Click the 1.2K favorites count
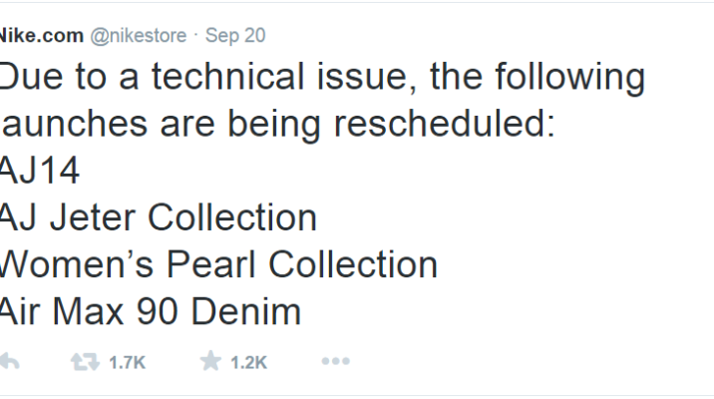Viewport: 714px width, 399px height. [248, 362]
